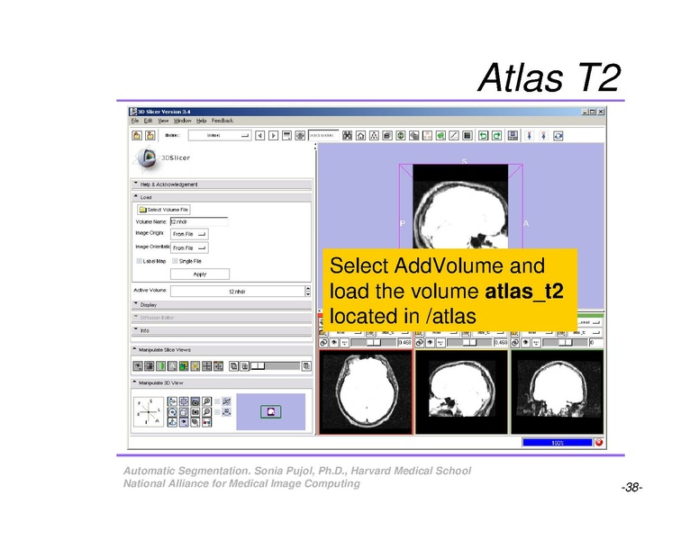Image resolution: width=699 pixels, height=540 pixels.
Task: Click the annotation 'A' icon in Slice Views
Action: [x=172, y=366]
